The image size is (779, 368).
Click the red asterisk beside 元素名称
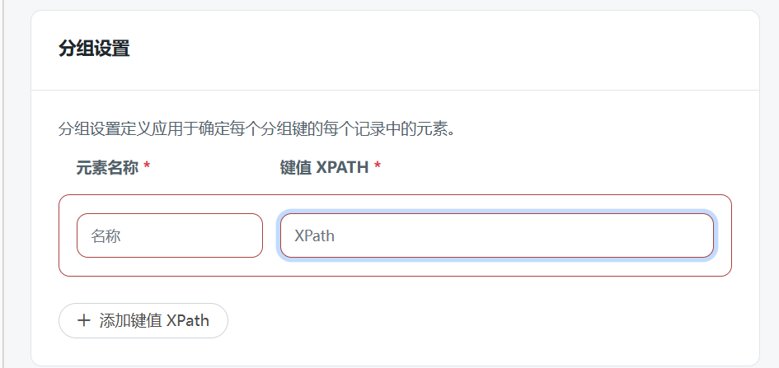click(147, 168)
